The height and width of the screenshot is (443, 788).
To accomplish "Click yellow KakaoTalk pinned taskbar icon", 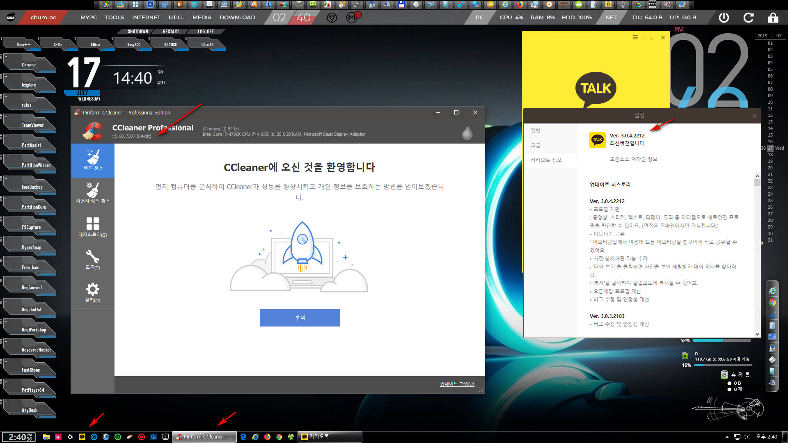I will coord(82,437).
